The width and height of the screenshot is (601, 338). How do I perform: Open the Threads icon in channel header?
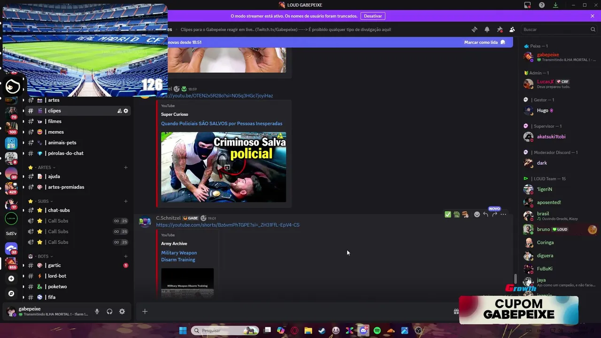tap(474, 30)
